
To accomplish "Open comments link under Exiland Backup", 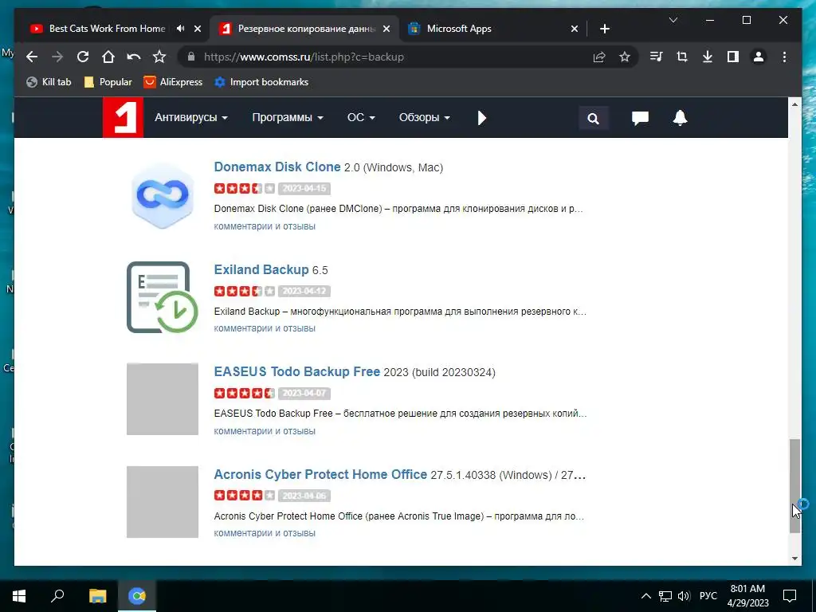I will click(265, 328).
